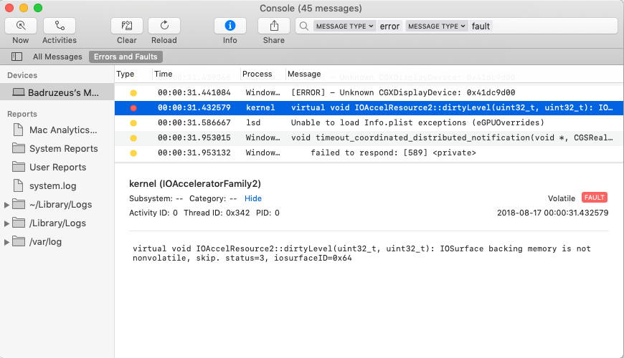Viewport: 624px width, 358px height.
Task: Expand the ~/Library/Logs folder
Action: click(7, 205)
